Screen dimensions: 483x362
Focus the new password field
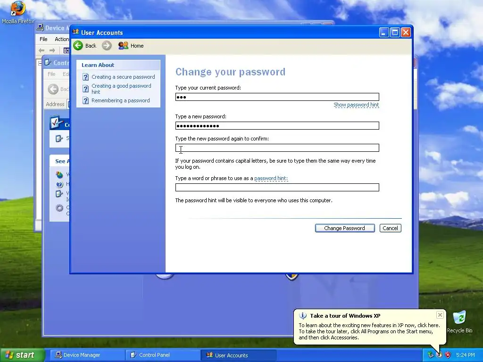[277, 125]
